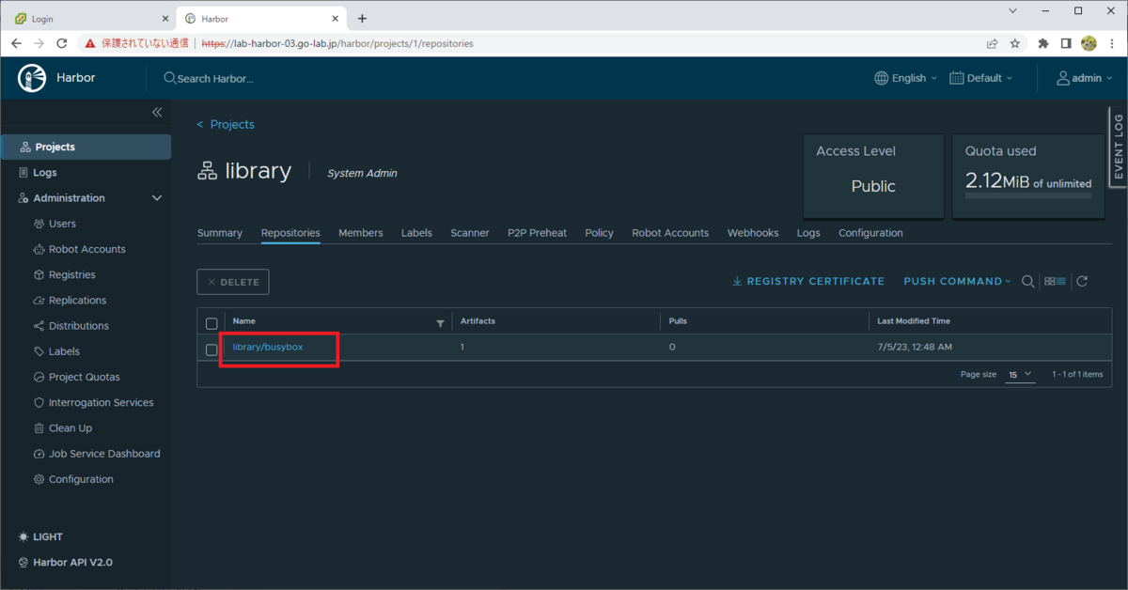
Task: Check the library/busybox row checkbox
Action: click(211, 349)
